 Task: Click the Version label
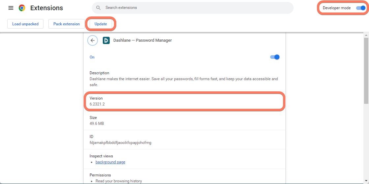point(96,98)
